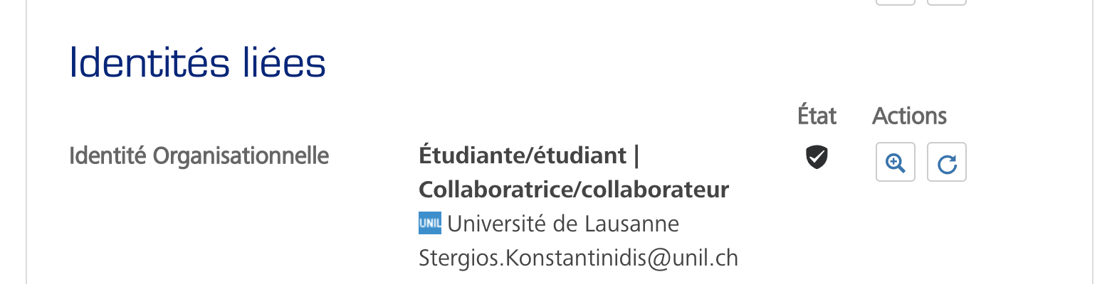1112x284 pixels.
Task: Click the "Collaboratrice/collaborateur" affiliation text
Action: [574, 190]
